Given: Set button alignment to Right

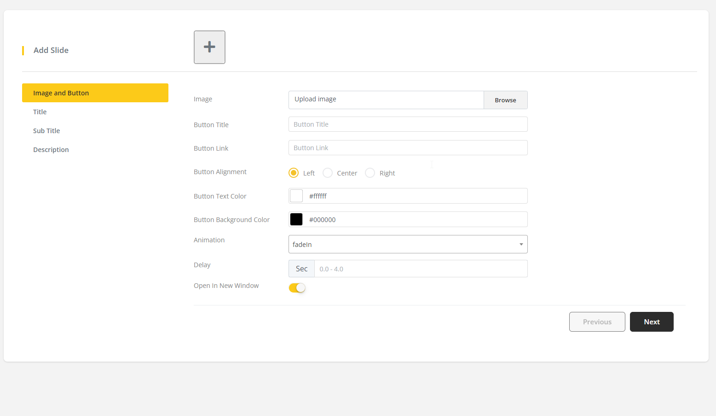Looking at the screenshot, I should click(370, 173).
